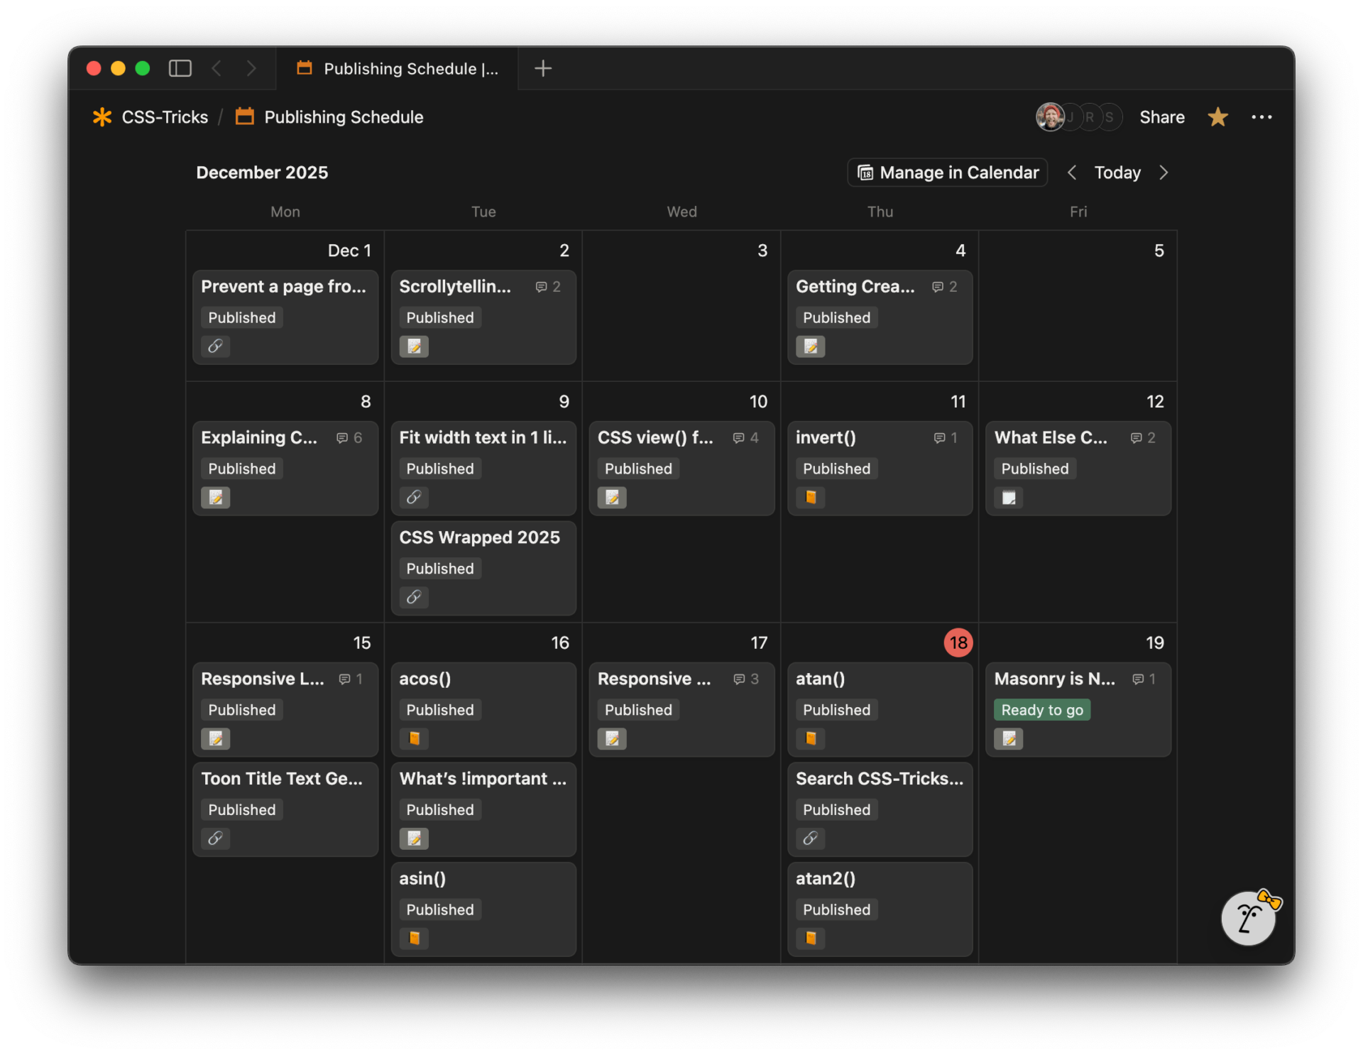Viewport: 1363px width, 1055px height.
Task: Click the Manage in Calendar button
Action: (947, 173)
